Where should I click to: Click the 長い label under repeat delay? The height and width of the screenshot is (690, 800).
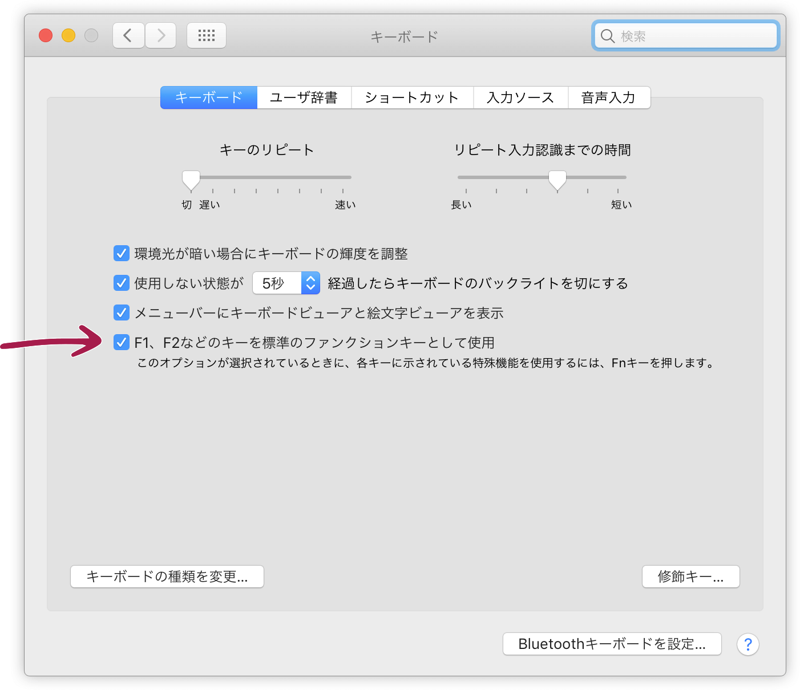click(461, 205)
